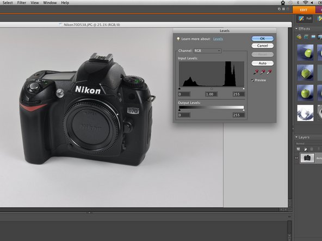Click the input midtone gamma slider

(212, 88)
